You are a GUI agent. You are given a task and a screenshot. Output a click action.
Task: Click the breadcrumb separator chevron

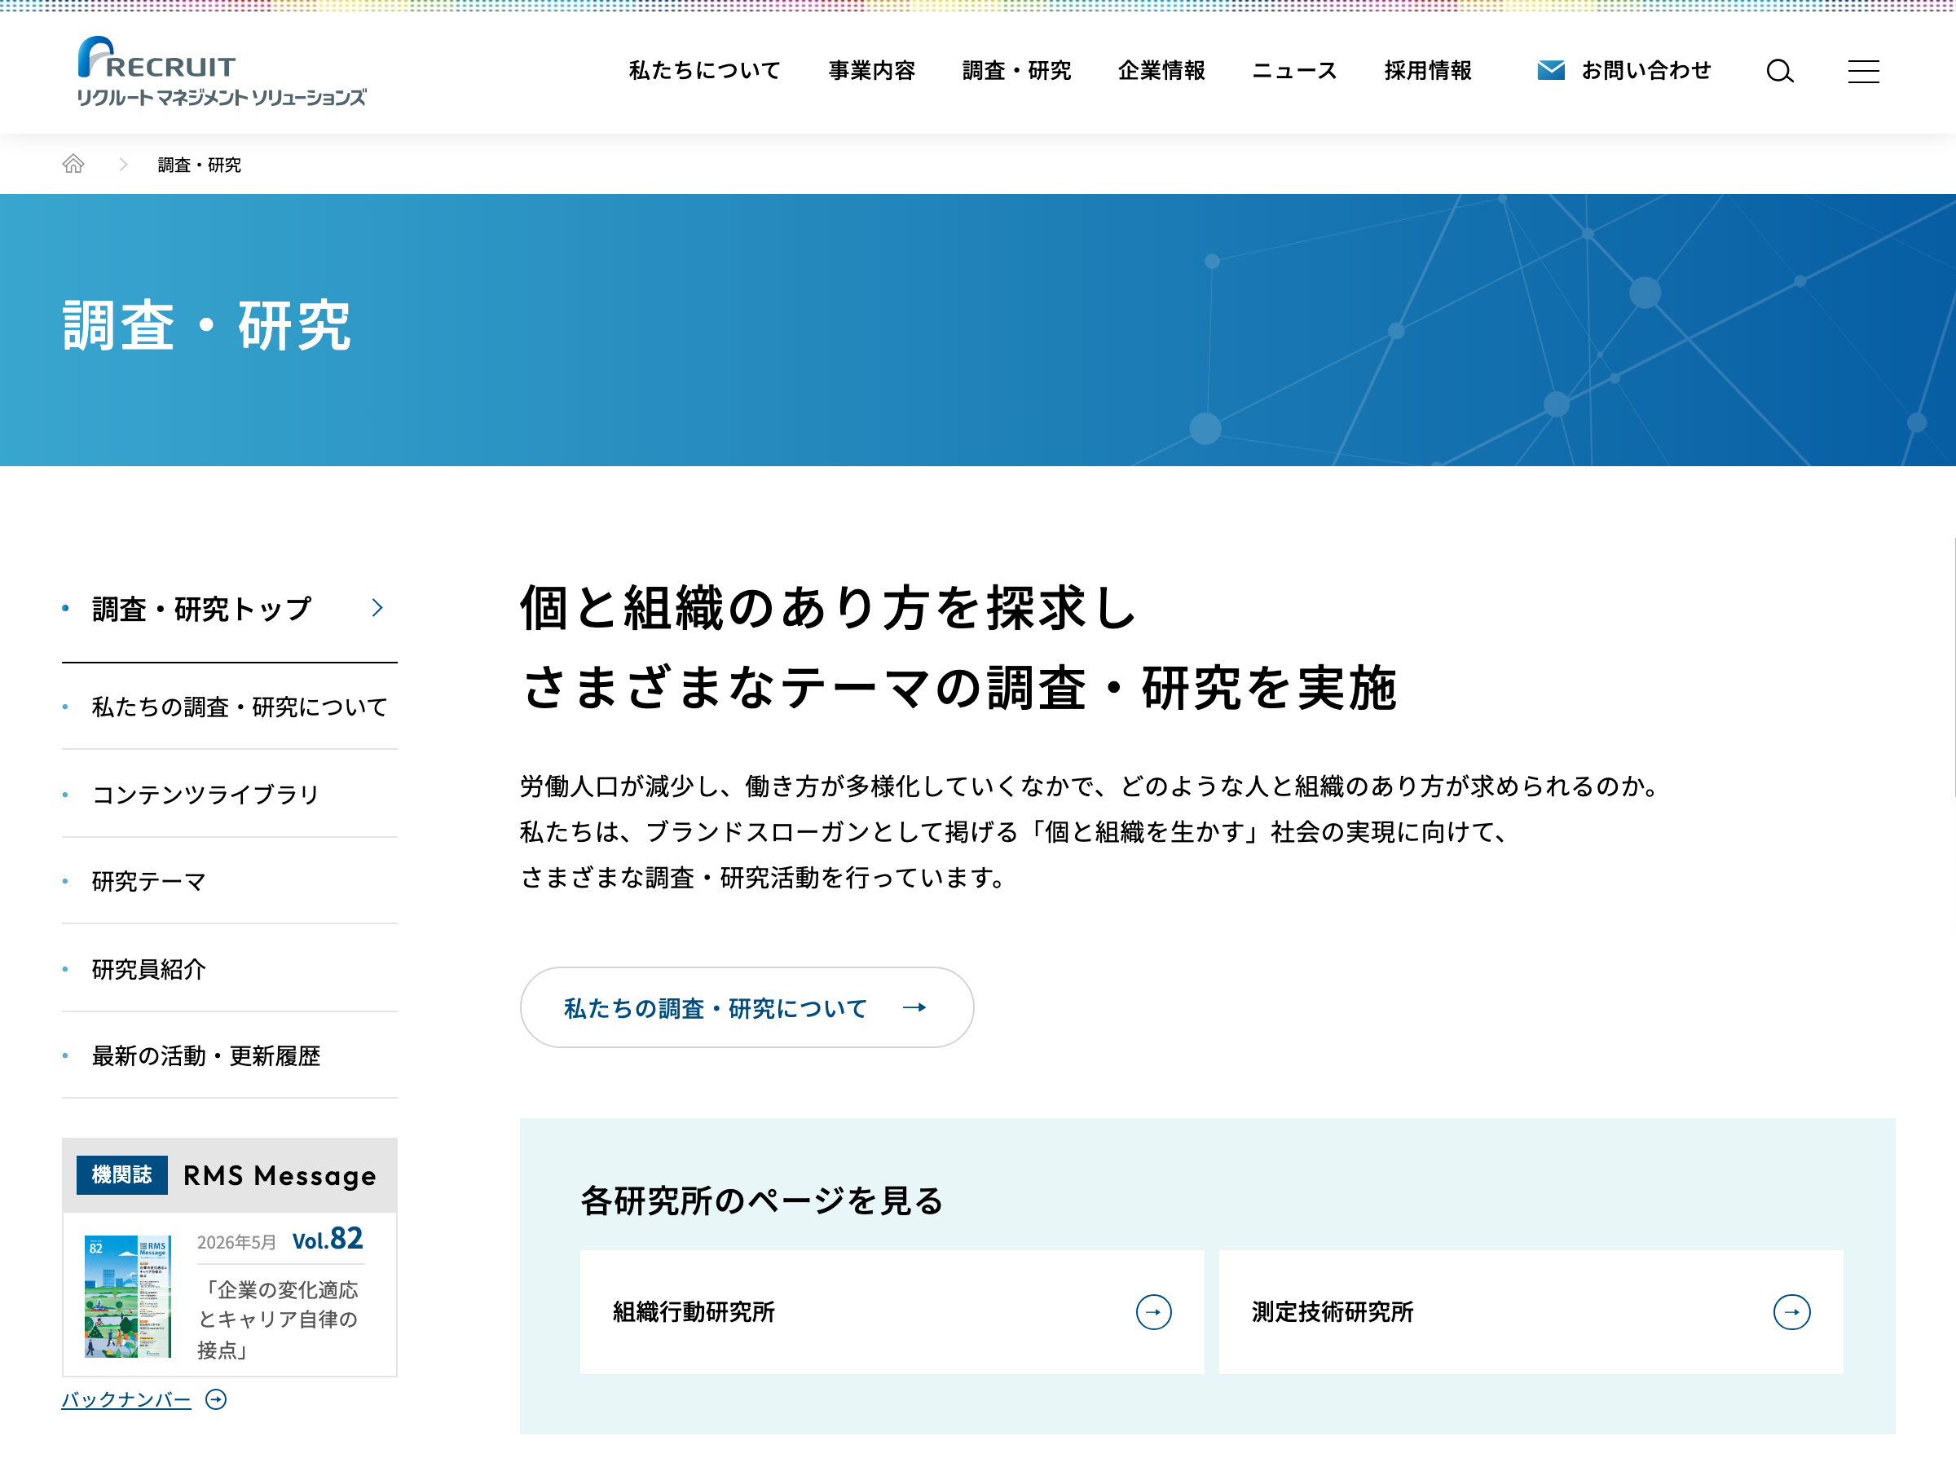123,165
